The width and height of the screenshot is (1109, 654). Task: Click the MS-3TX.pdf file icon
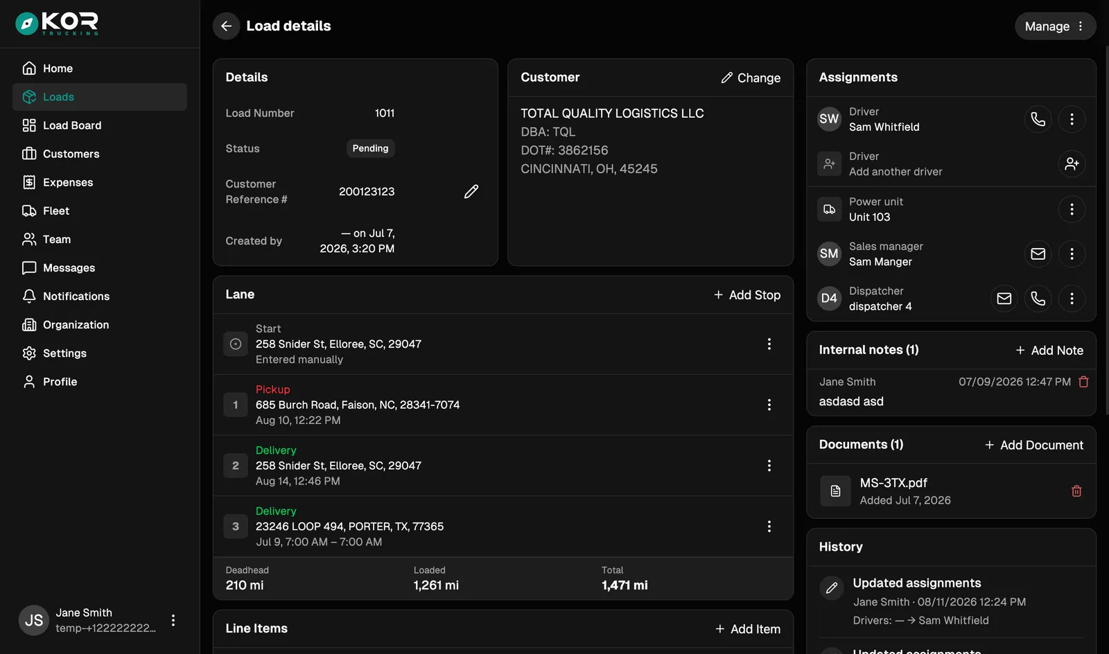click(x=835, y=491)
